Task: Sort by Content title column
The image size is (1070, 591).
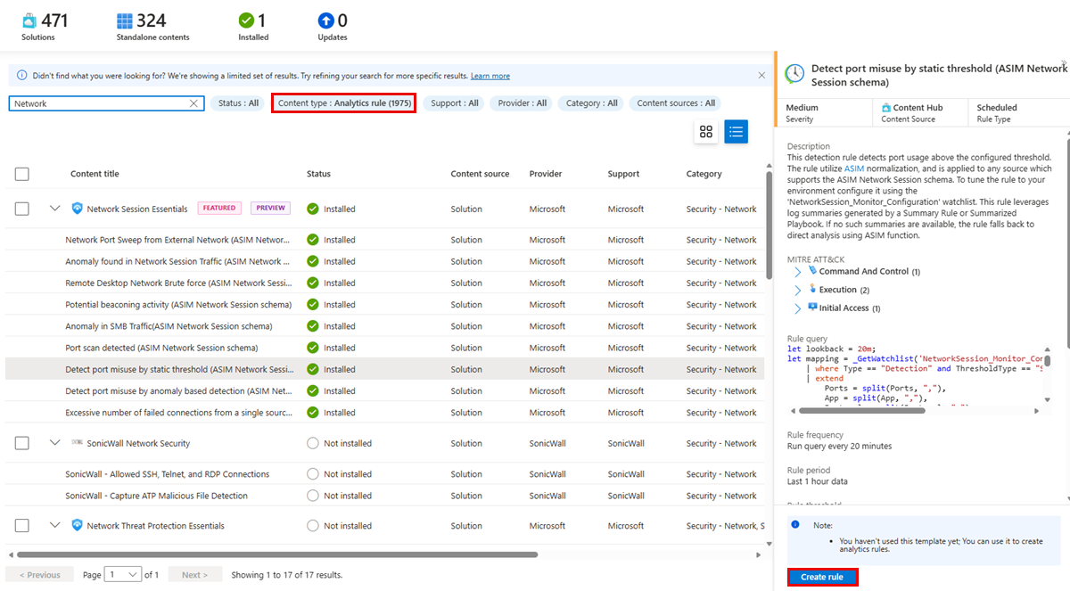Action: click(x=95, y=174)
